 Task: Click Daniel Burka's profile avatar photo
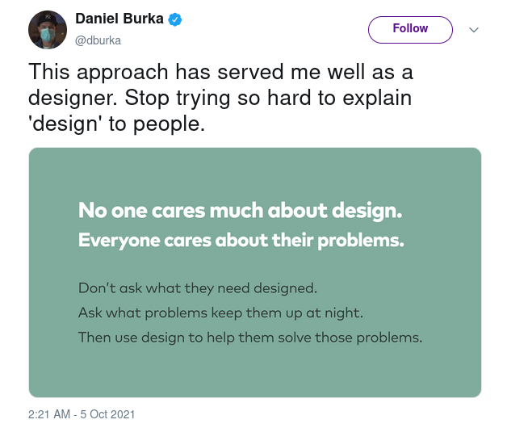click(x=48, y=30)
